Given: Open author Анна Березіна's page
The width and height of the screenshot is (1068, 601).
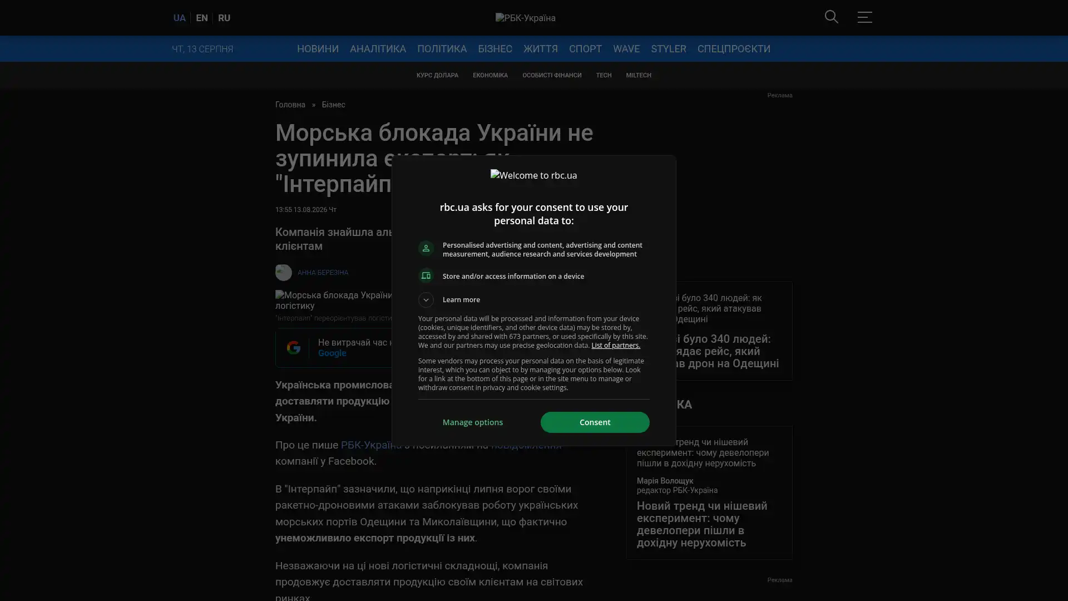Looking at the screenshot, I should [323, 273].
